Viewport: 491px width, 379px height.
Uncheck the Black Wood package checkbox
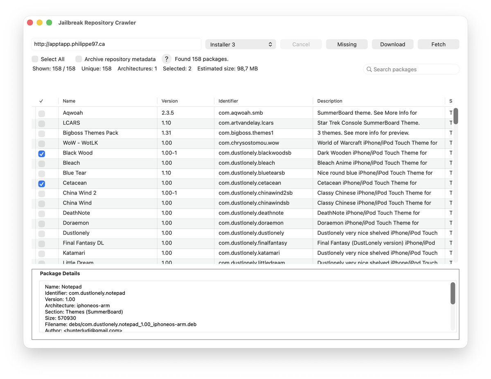(x=42, y=154)
